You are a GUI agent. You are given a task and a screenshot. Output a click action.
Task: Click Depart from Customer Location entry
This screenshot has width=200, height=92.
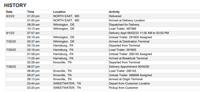[129, 83]
